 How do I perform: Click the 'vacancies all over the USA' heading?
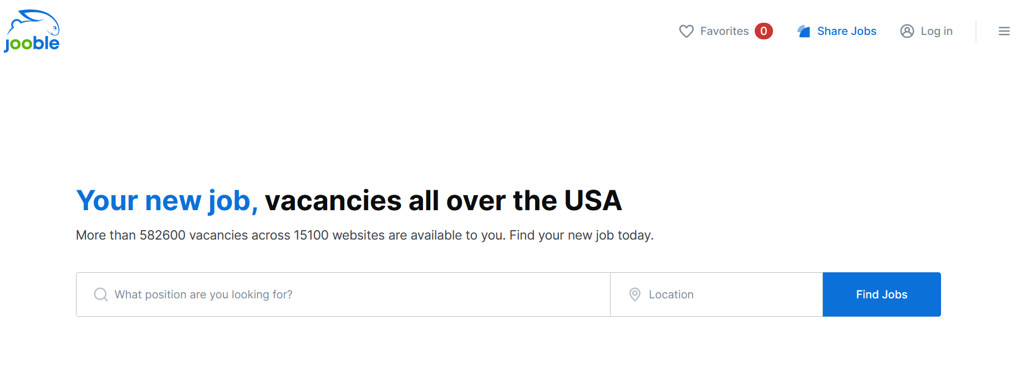443,201
